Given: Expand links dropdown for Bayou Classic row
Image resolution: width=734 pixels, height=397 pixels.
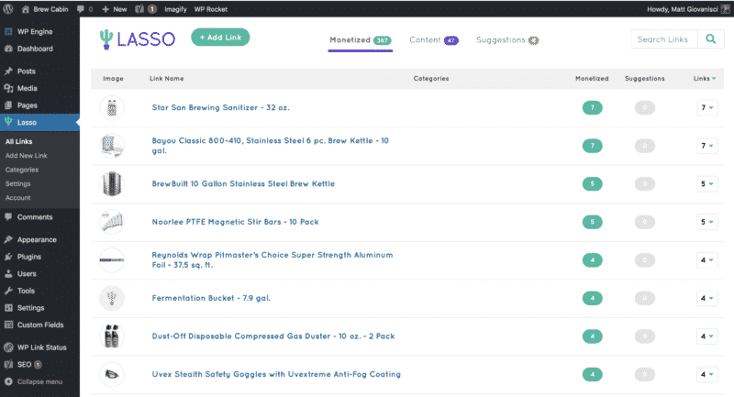Looking at the screenshot, I should click(x=706, y=146).
